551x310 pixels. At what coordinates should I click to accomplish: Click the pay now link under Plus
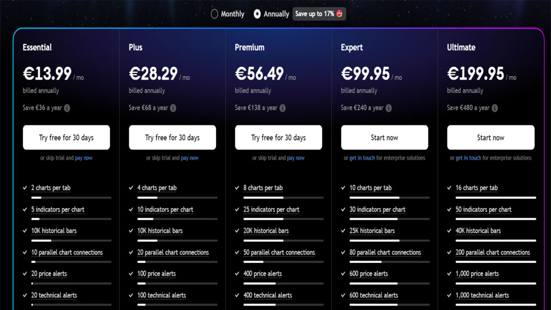coord(190,158)
